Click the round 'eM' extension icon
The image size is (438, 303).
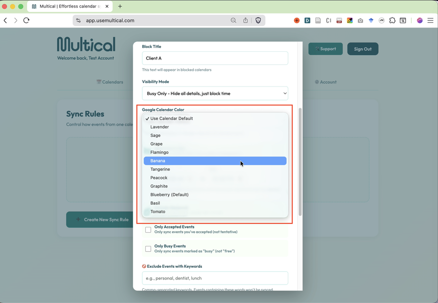(381, 20)
